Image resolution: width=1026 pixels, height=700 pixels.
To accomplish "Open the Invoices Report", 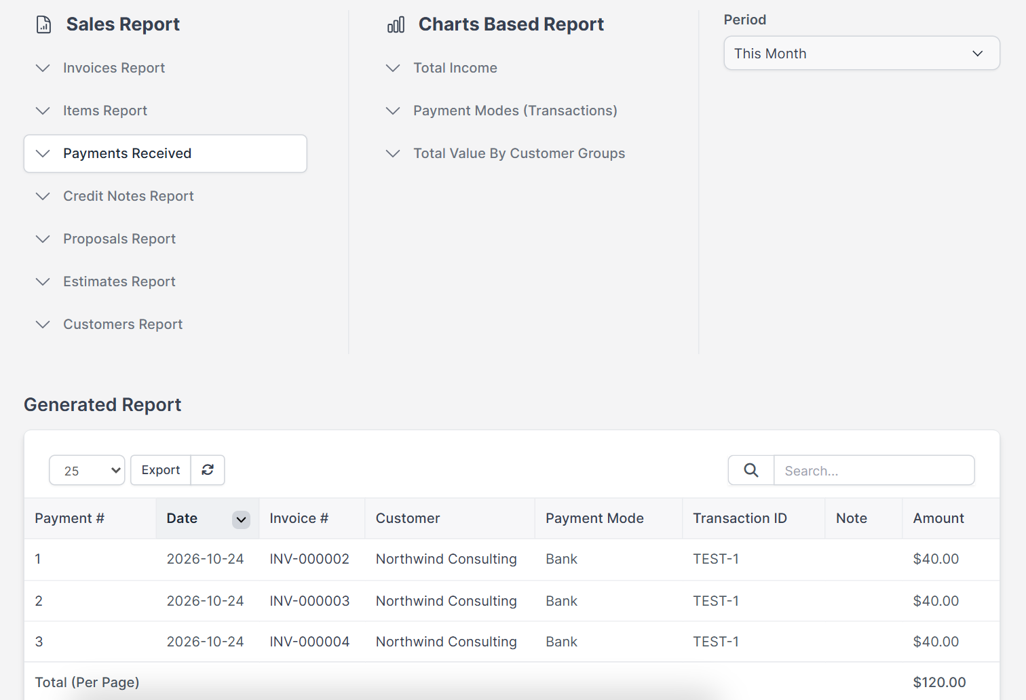I will click(114, 68).
